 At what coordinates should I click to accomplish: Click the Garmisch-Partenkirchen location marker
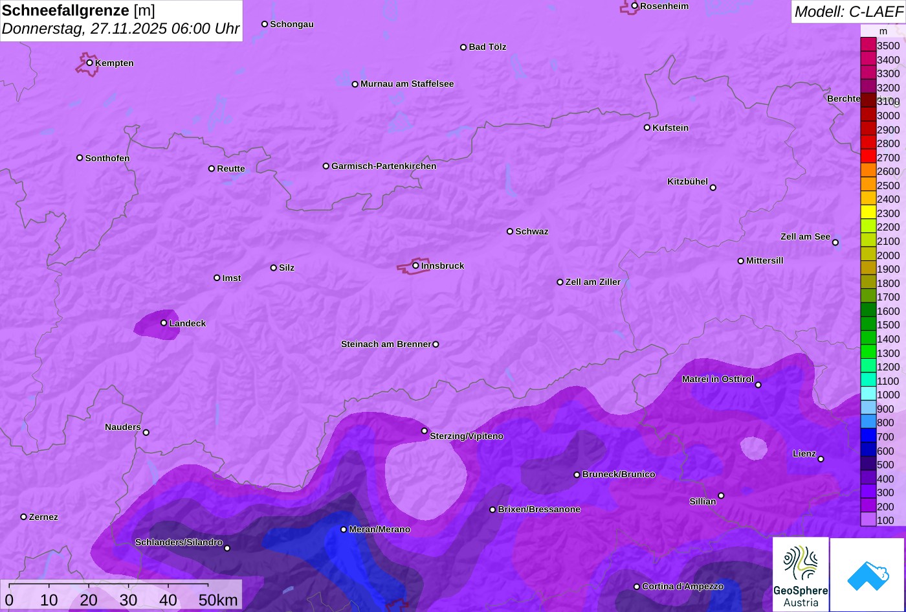(x=326, y=166)
